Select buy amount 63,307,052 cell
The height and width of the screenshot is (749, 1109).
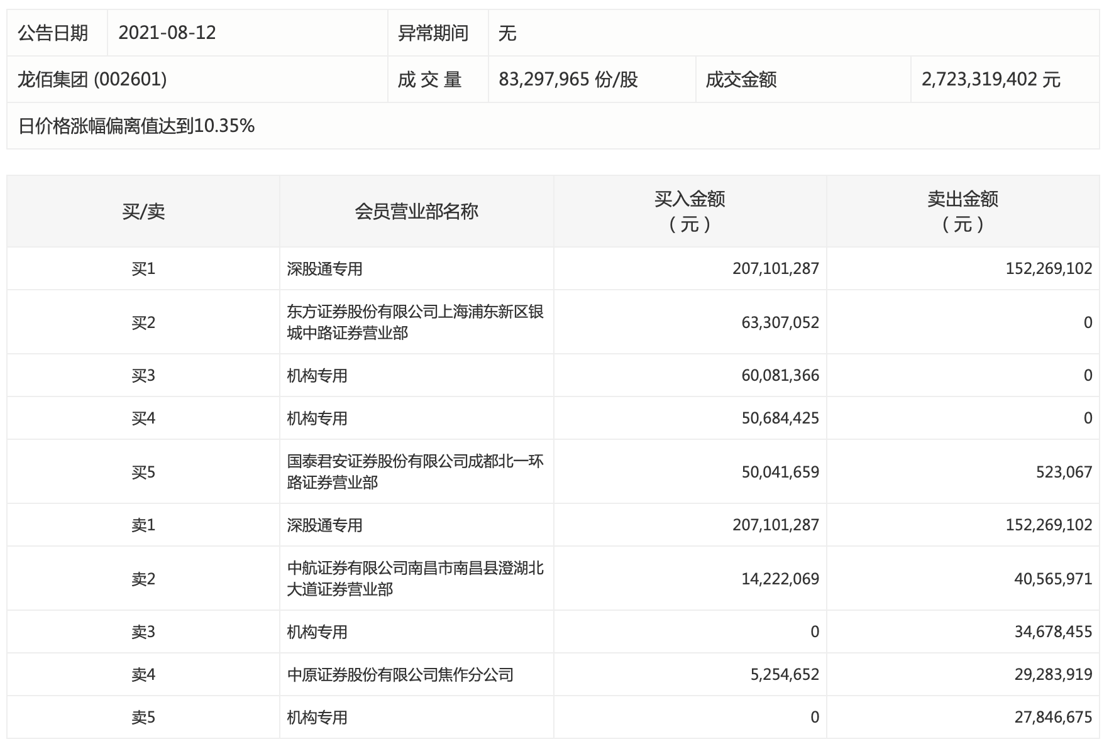click(780, 323)
